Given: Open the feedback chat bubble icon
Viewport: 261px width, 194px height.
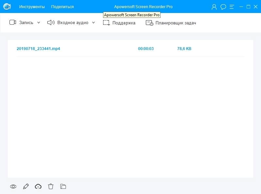Looking at the screenshot, I should [x=223, y=7].
